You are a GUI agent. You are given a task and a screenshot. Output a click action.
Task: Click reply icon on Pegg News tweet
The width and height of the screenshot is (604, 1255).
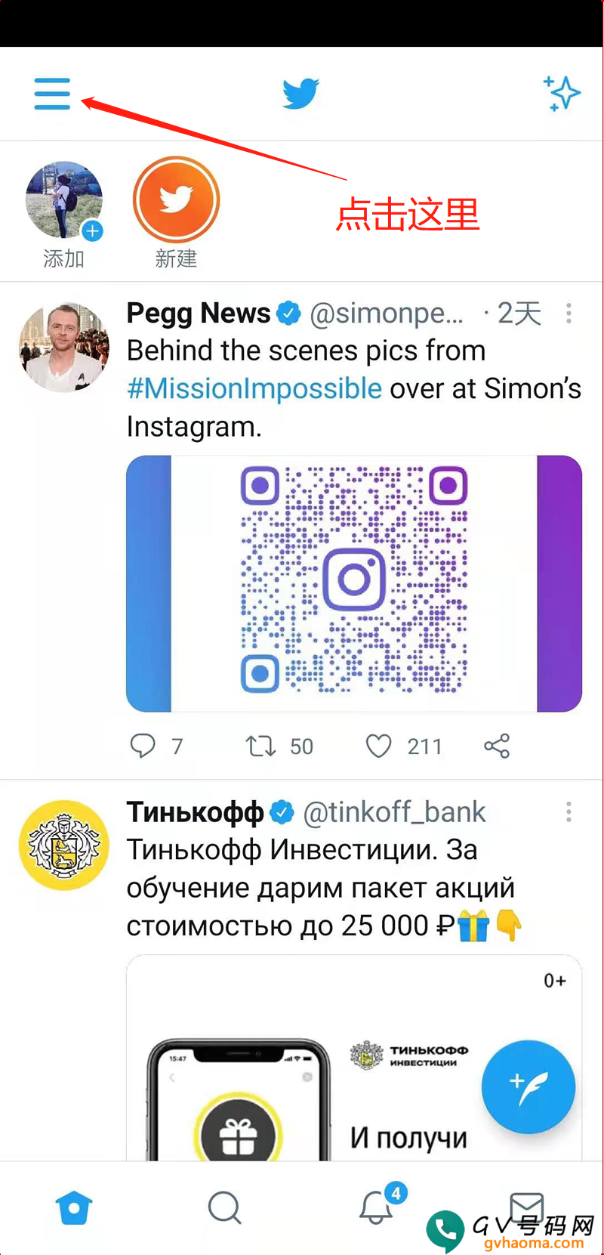point(142,746)
